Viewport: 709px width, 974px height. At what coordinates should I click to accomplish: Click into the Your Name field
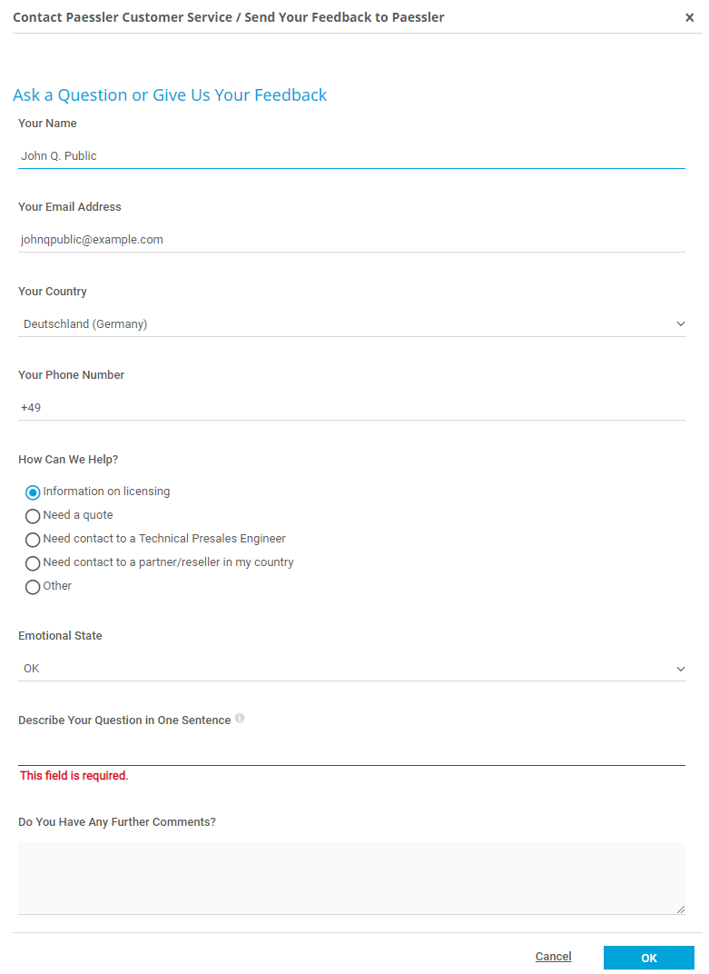point(351,156)
